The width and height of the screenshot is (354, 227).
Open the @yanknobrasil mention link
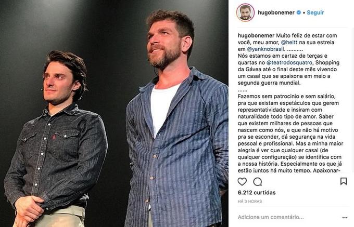pos(265,49)
